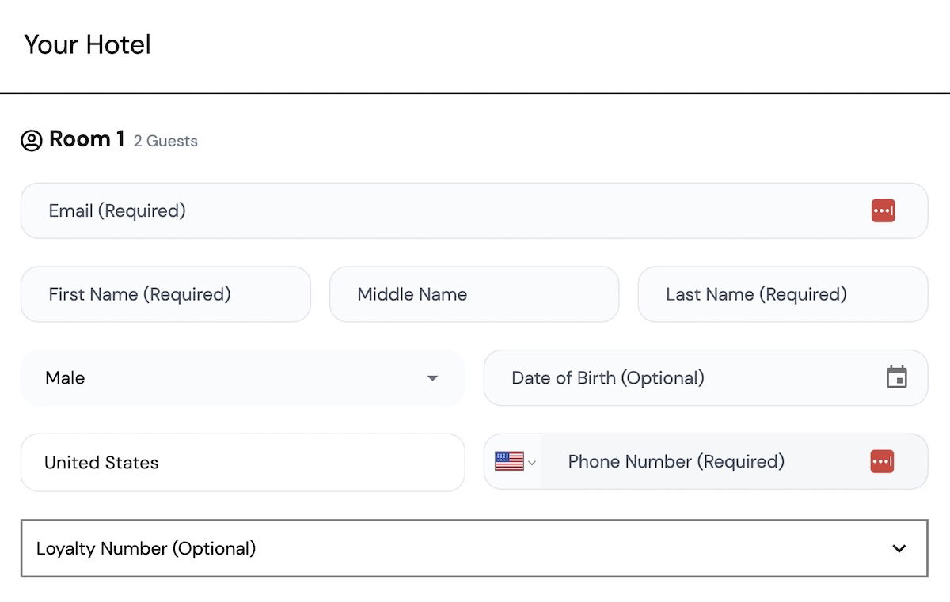Click the United States flag icon
The height and width of the screenshot is (602, 950).
coord(509,462)
